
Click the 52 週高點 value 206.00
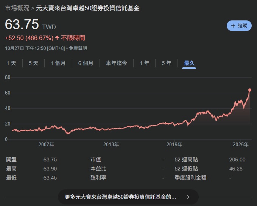tap(237, 160)
